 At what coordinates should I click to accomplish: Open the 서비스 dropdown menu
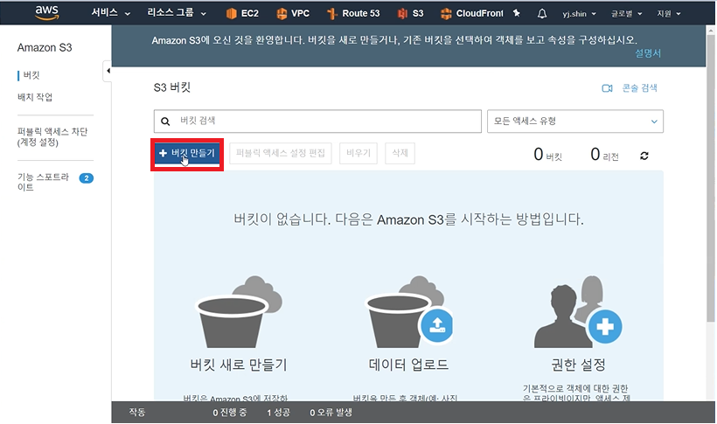point(111,13)
